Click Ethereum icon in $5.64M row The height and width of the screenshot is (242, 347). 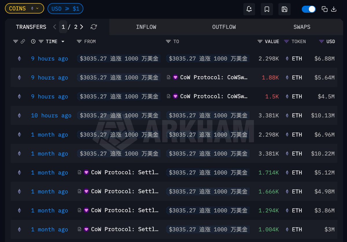click(x=19, y=77)
